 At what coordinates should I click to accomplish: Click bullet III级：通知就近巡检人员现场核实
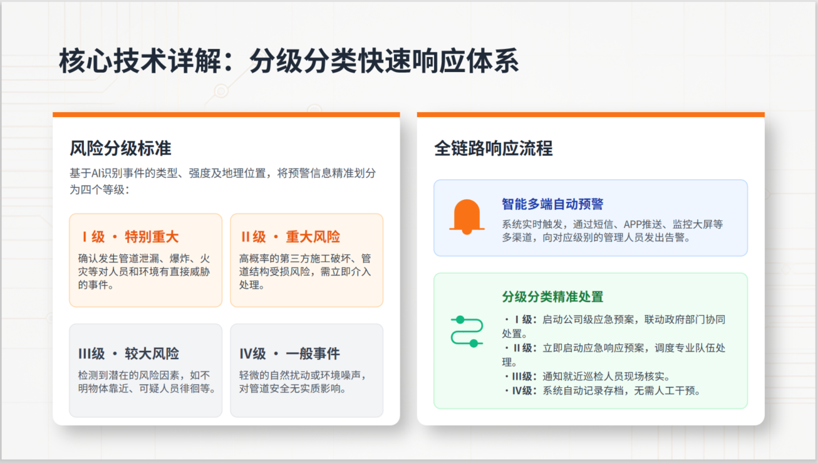click(586, 377)
